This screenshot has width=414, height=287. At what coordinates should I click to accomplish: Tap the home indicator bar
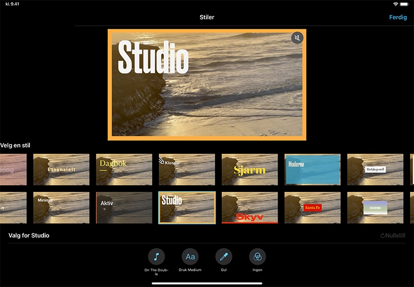coord(207,283)
